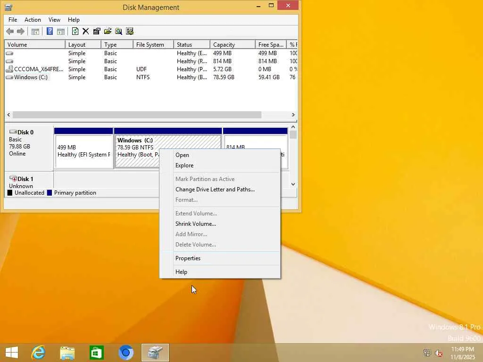Click the blue question mark Help icon
483x362 pixels.
[50, 32]
